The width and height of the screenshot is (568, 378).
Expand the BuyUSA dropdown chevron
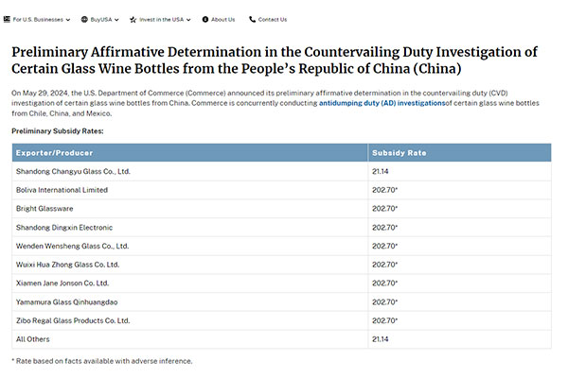coord(116,20)
